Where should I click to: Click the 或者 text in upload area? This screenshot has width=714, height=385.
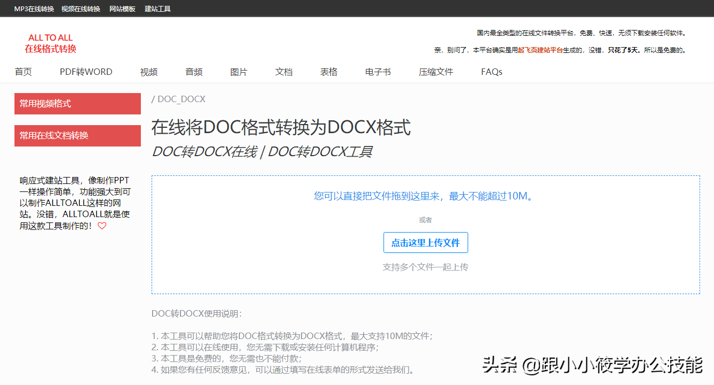pyautogui.click(x=426, y=220)
